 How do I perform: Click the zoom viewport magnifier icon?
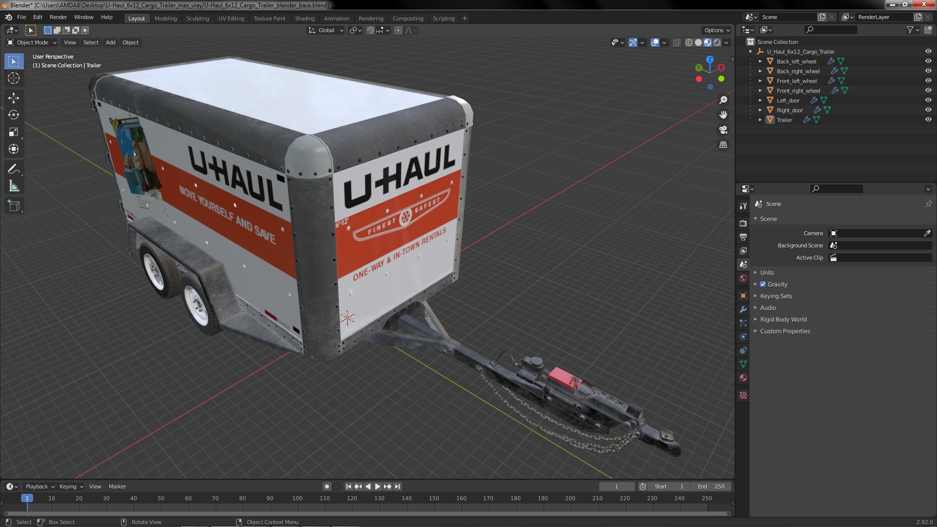point(723,100)
